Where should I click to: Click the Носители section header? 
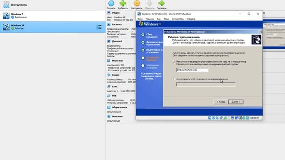(117, 60)
